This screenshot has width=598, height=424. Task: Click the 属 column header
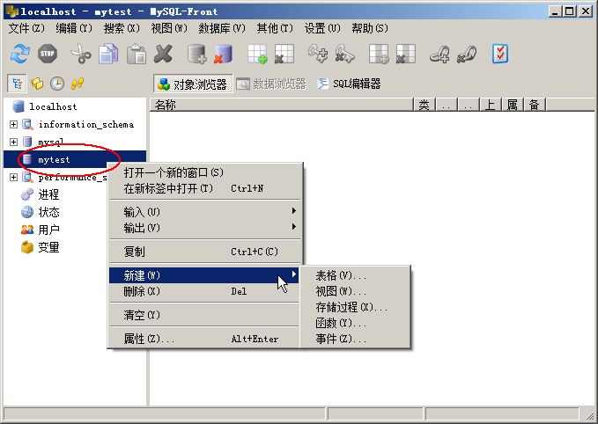coord(513,105)
